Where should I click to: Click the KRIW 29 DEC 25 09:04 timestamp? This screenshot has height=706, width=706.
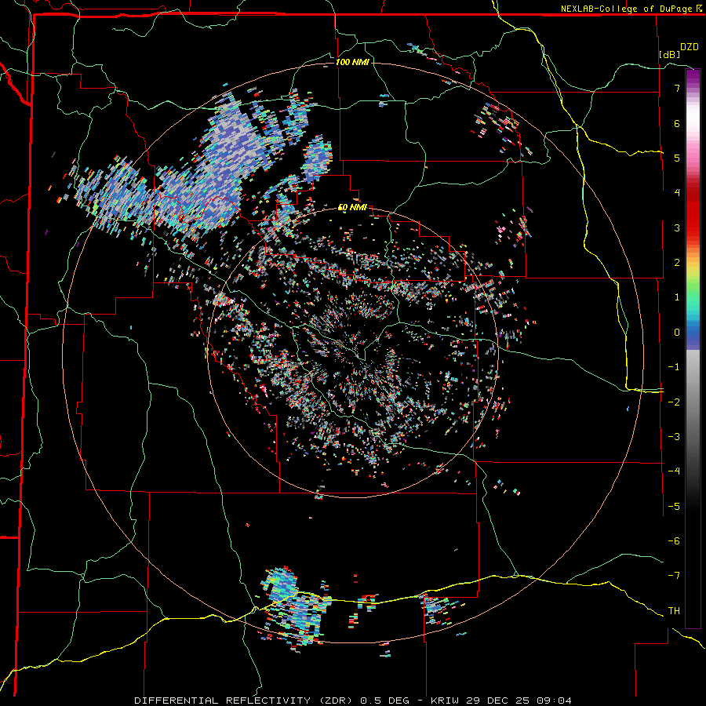pos(501,701)
